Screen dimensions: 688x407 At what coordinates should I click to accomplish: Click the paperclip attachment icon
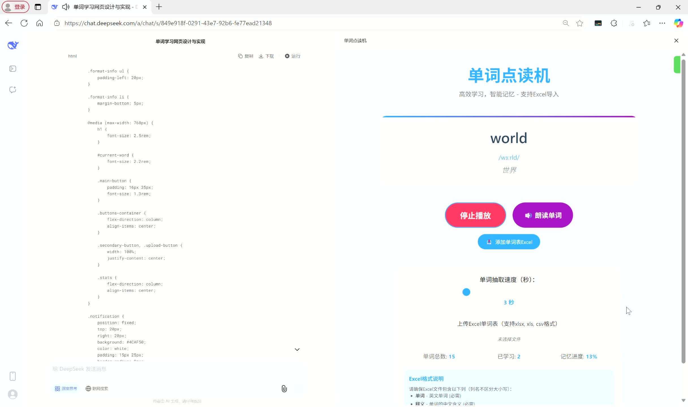(x=284, y=389)
